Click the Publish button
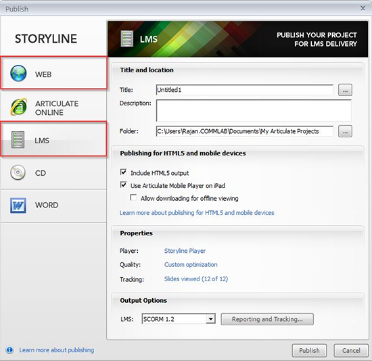The image size is (372, 361). (x=309, y=350)
